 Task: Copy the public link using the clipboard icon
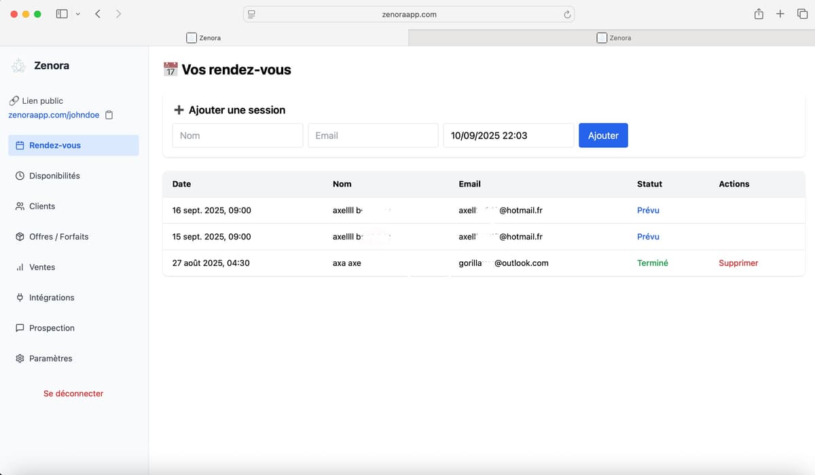click(109, 115)
